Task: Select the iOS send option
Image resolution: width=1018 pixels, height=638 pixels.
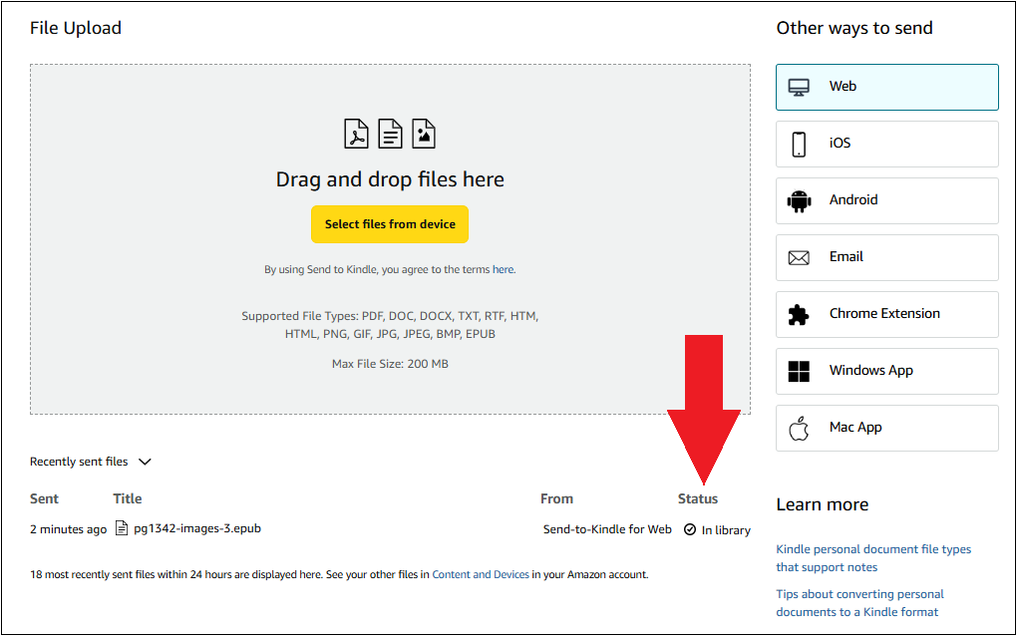Action: pos(886,145)
